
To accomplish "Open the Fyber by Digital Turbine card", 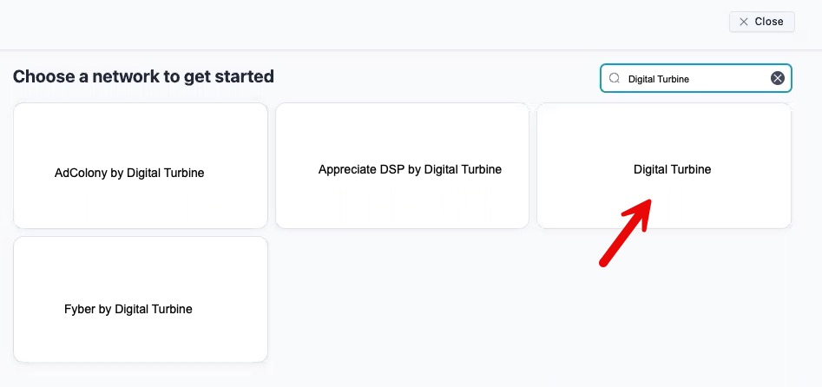I will pyautogui.click(x=141, y=299).
